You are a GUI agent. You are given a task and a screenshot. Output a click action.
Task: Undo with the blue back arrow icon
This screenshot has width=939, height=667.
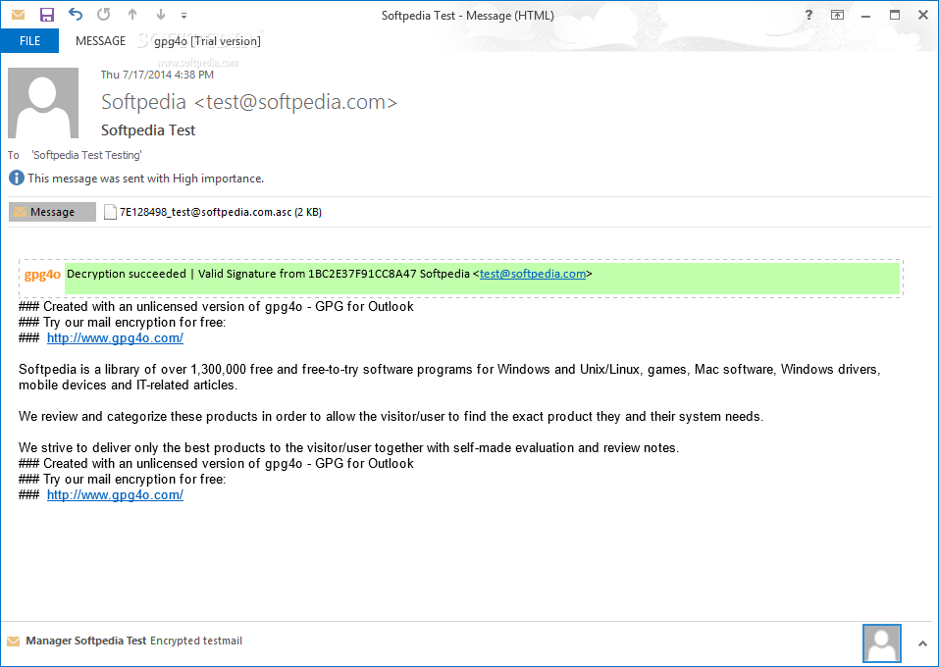click(75, 14)
